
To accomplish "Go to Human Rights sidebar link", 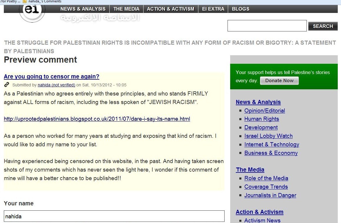I will tap(261, 119).
